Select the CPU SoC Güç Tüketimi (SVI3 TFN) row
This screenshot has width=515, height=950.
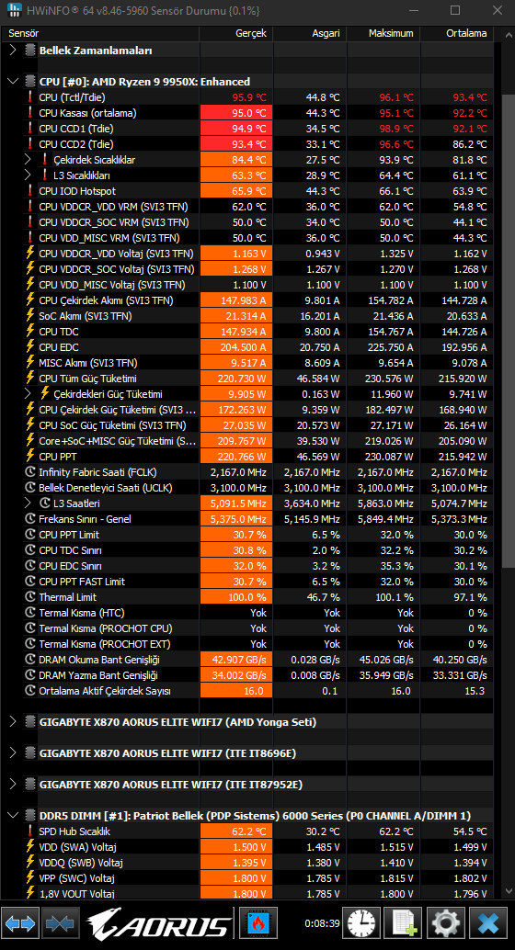[x=248, y=425]
